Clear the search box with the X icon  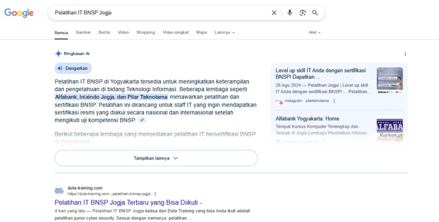click(274, 12)
